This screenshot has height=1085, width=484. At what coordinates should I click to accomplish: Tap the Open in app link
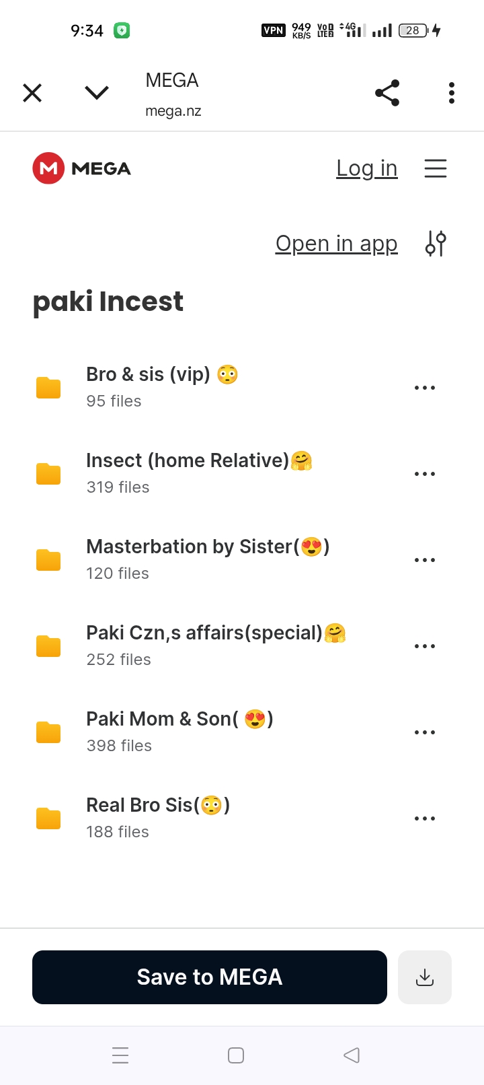tap(336, 244)
